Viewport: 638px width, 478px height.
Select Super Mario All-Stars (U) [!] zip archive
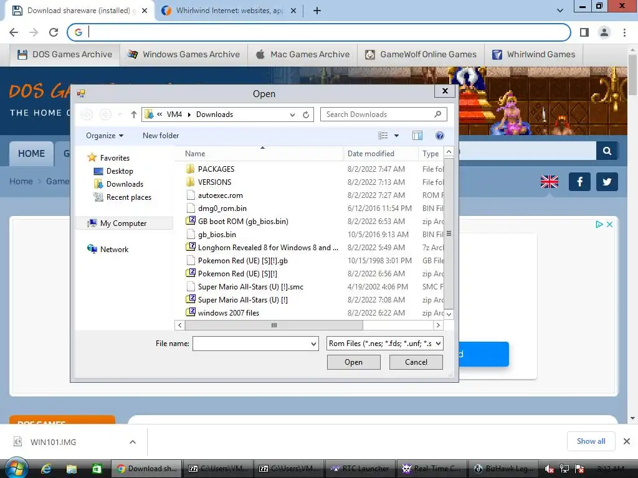tap(242, 299)
